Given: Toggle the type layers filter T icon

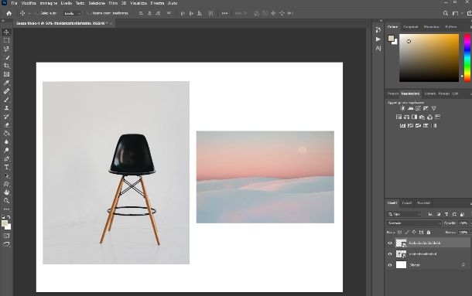Looking at the screenshot, I should pyautogui.click(x=446, y=214).
